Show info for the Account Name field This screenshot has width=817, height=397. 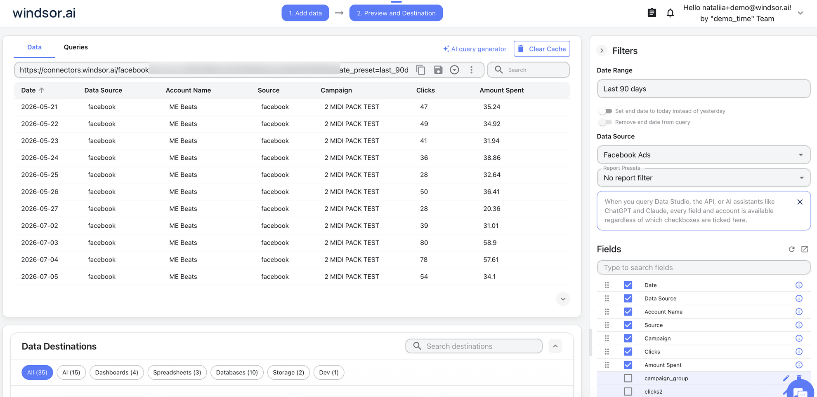799,312
